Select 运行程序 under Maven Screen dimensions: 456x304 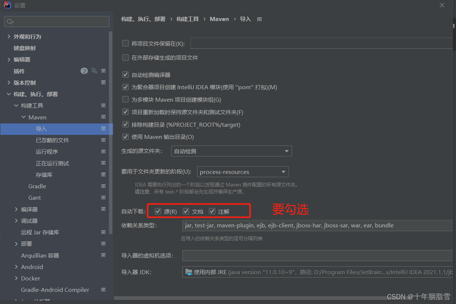coord(47,151)
